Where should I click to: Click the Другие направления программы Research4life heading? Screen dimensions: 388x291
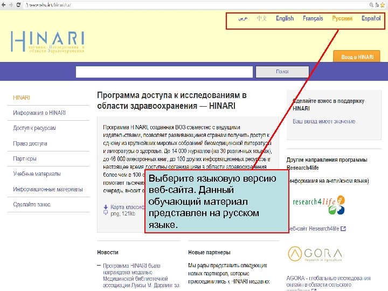click(327, 164)
